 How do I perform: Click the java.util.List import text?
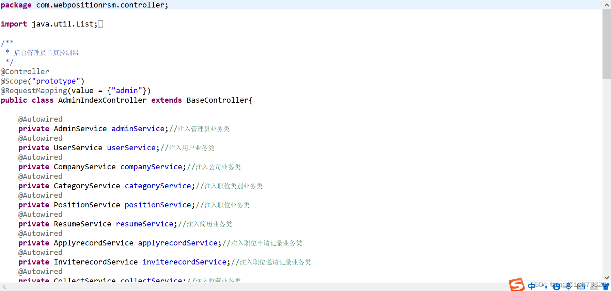(65, 24)
